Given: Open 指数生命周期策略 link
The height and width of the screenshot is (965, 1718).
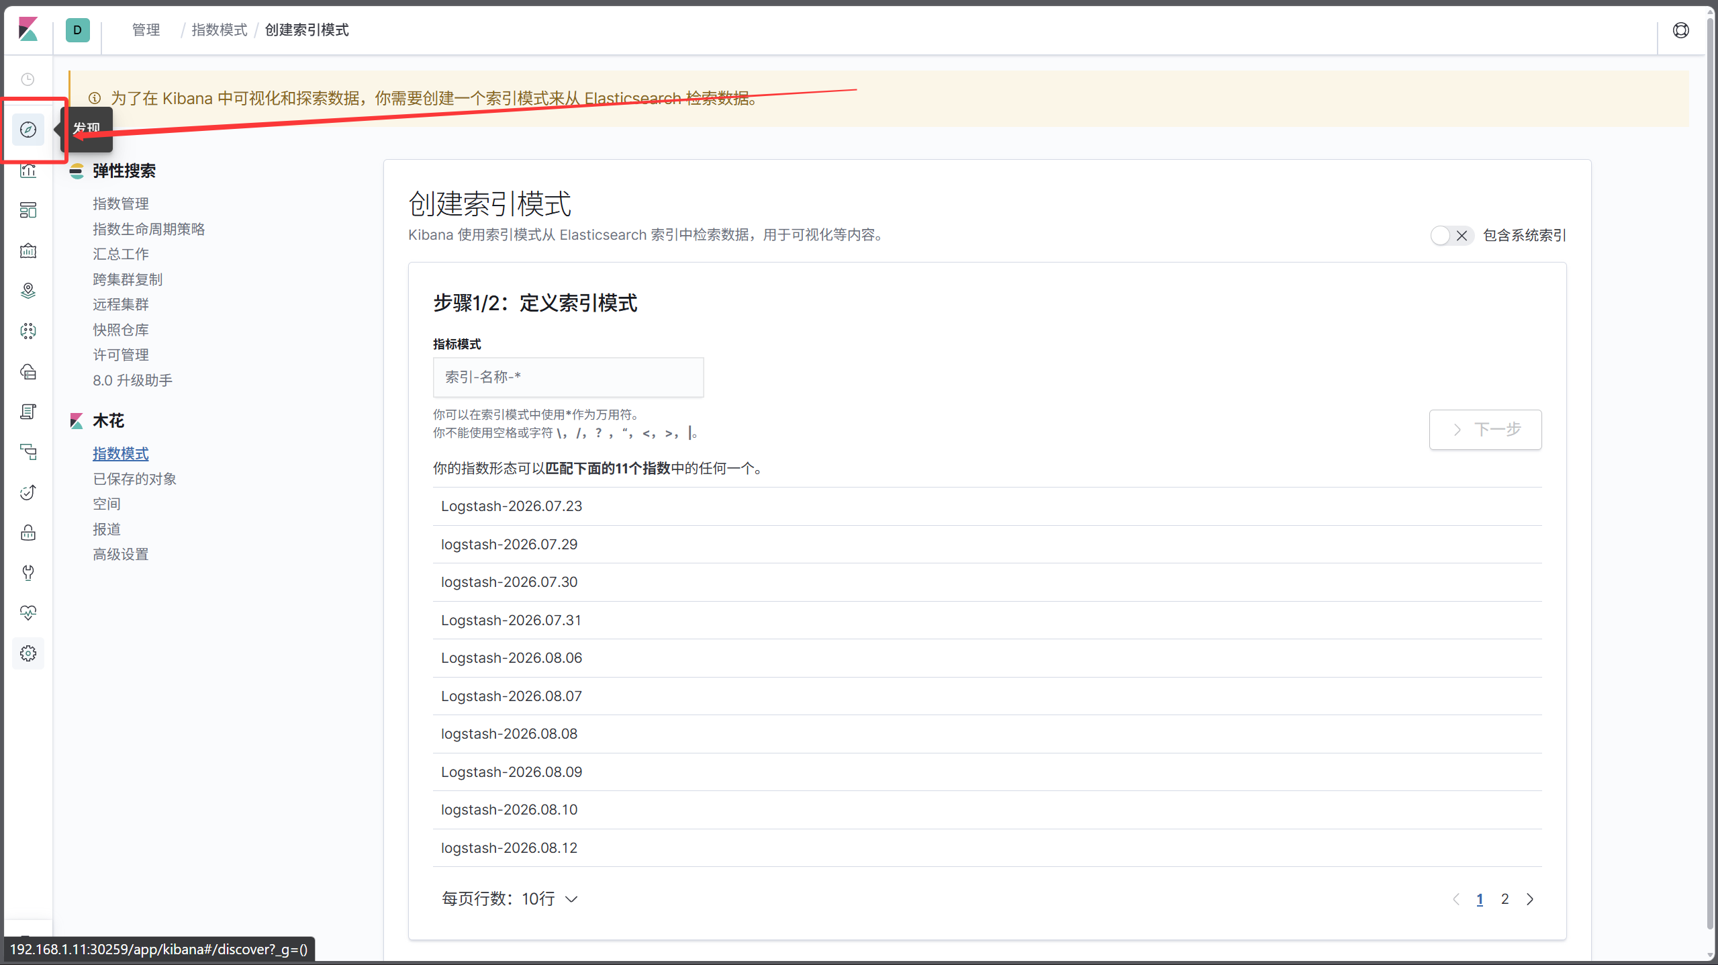Looking at the screenshot, I should [x=149, y=229].
